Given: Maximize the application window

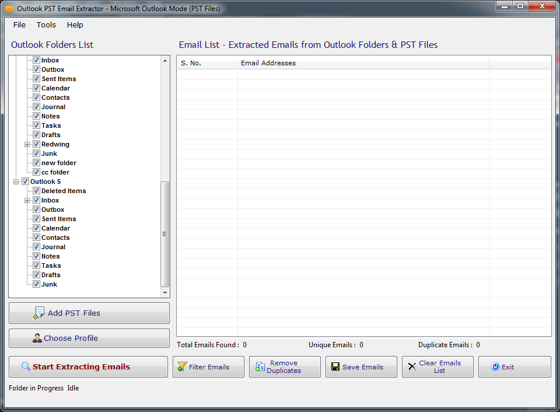Looking at the screenshot, I should click(x=520, y=6).
